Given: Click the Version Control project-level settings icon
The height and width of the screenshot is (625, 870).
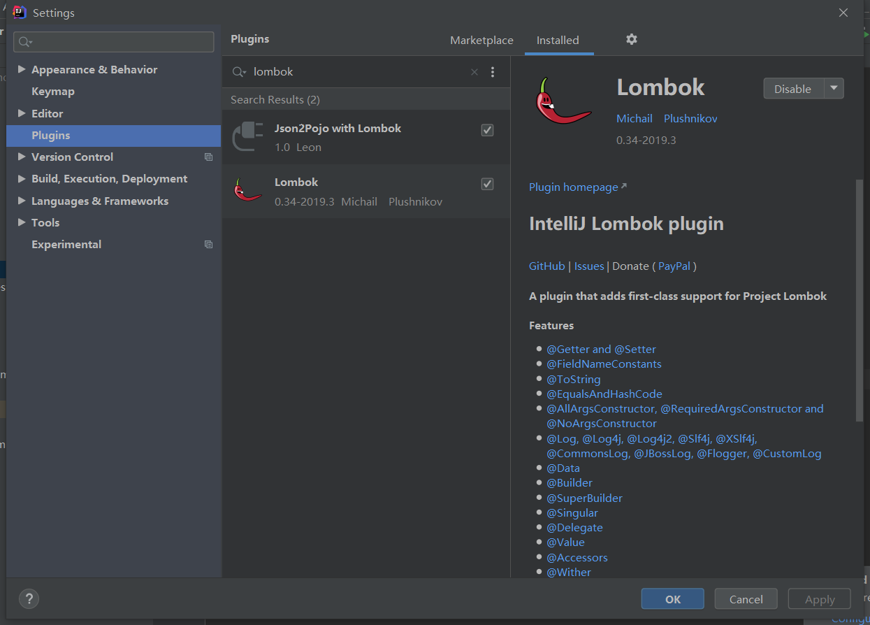Looking at the screenshot, I should (208, 157).
